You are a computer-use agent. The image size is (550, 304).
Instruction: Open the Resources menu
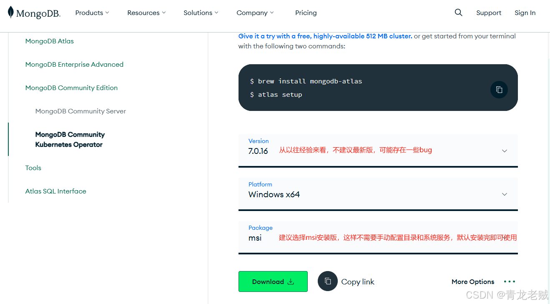pyautogui.click(x=146, y=13)
